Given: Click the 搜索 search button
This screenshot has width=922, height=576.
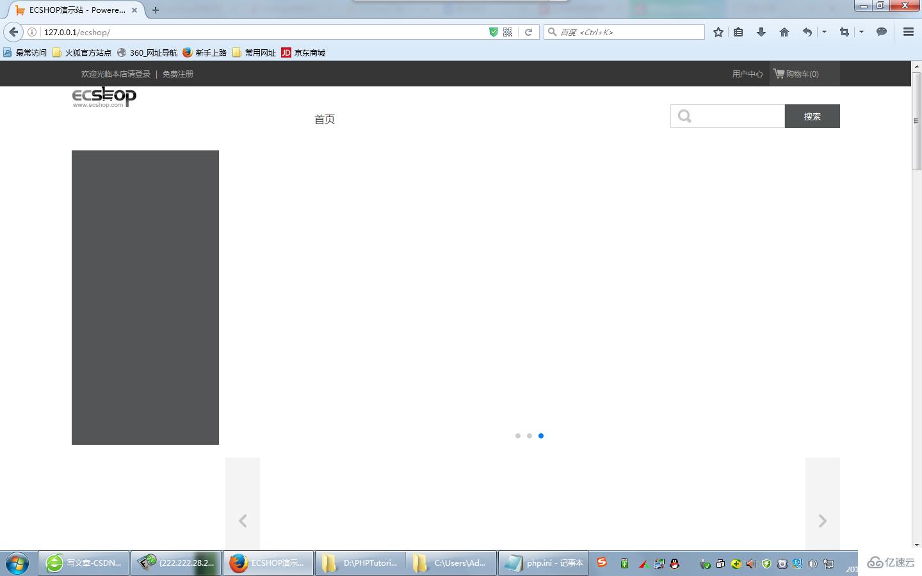Looking at the screenshot, I should click(x=813, y=116).
